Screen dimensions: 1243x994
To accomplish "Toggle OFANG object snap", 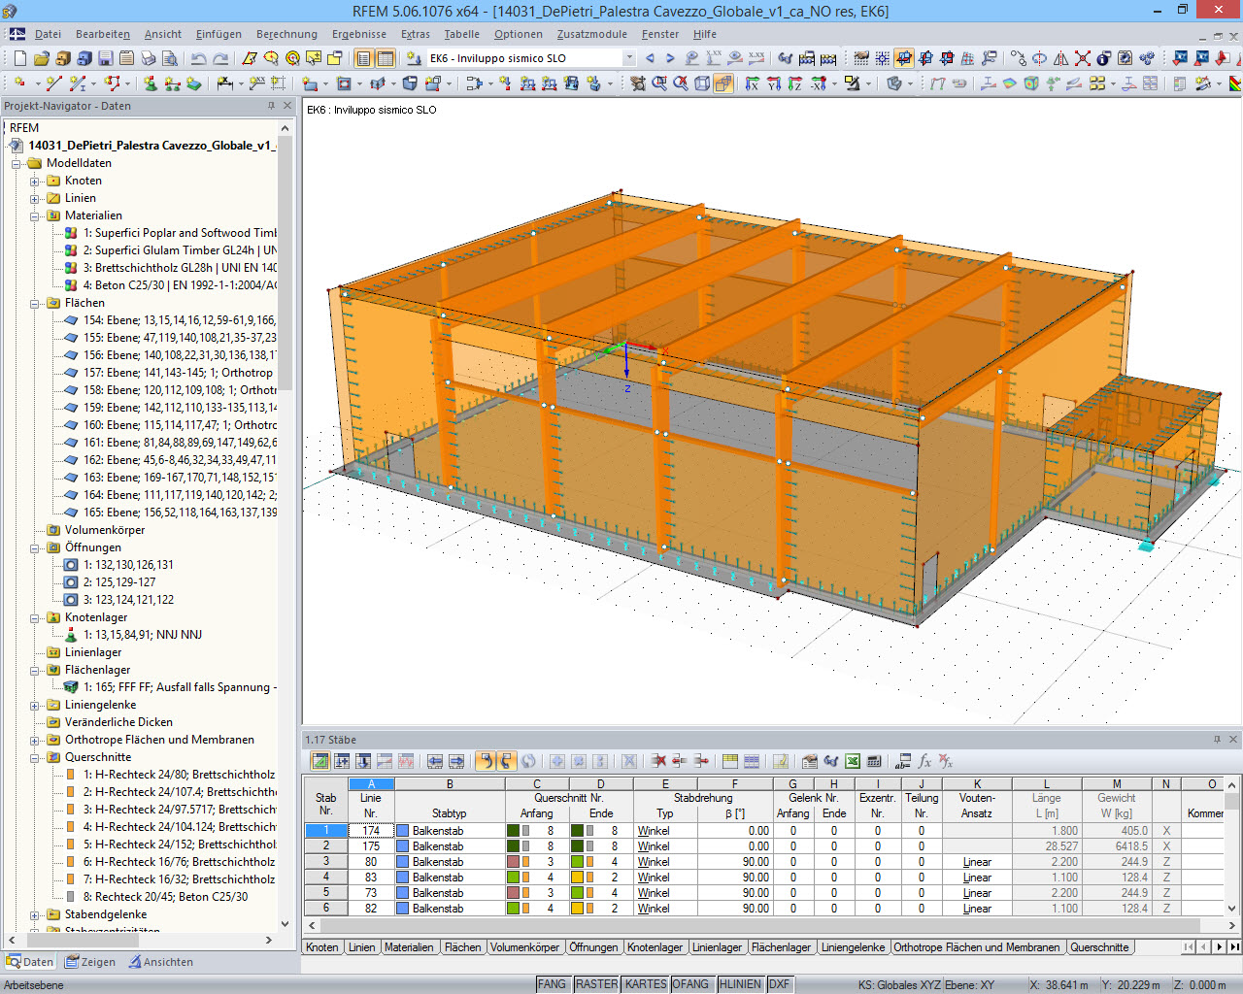I will pos(691,983).
